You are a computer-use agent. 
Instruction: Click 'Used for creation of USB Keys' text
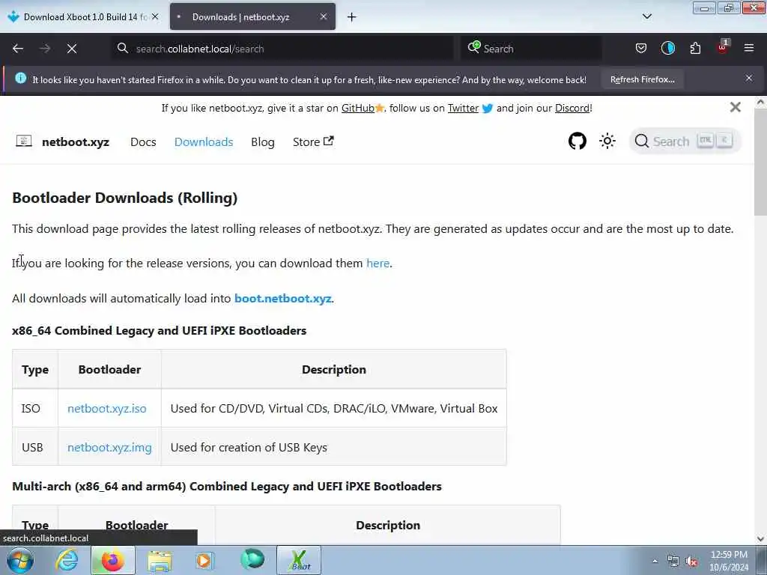pyautogui.click(x=249, y=448)
